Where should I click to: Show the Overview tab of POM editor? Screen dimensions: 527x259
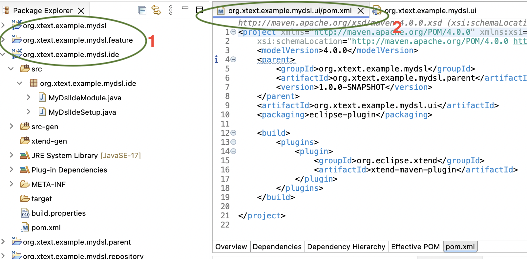click(231, 247)
